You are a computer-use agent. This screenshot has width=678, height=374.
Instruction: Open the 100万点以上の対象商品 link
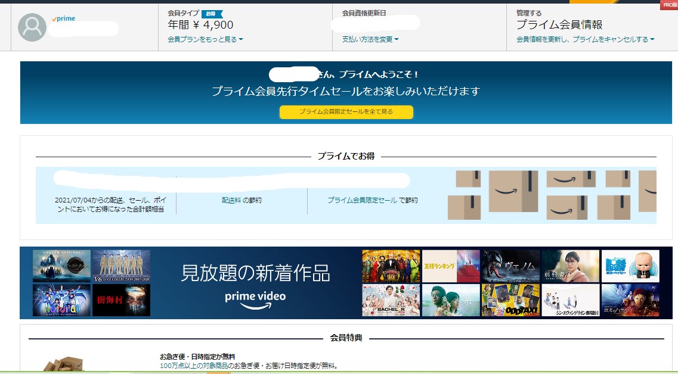tap(194, 366)
